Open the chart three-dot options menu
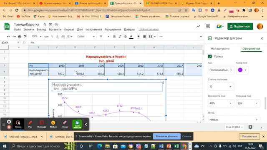 (163, 82)
